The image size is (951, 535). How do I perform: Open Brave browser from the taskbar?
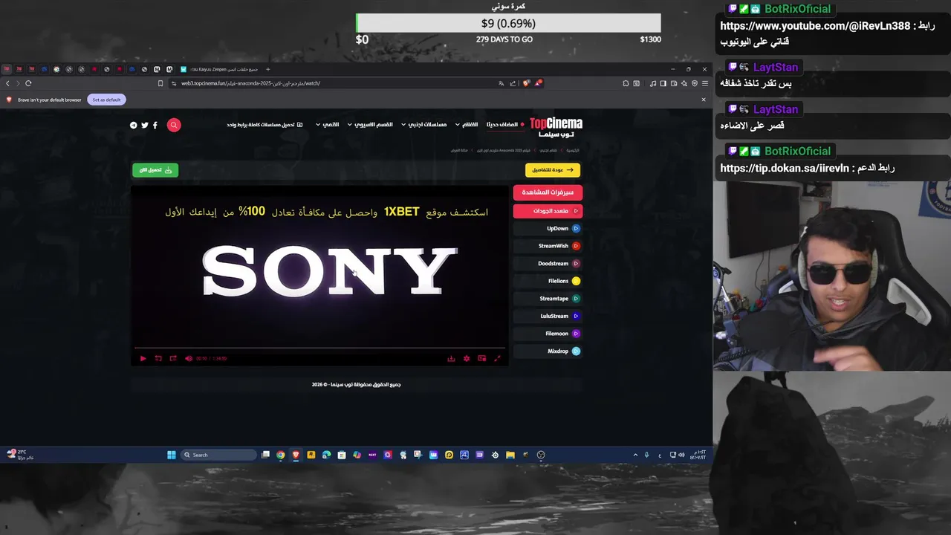coord(296,455)
